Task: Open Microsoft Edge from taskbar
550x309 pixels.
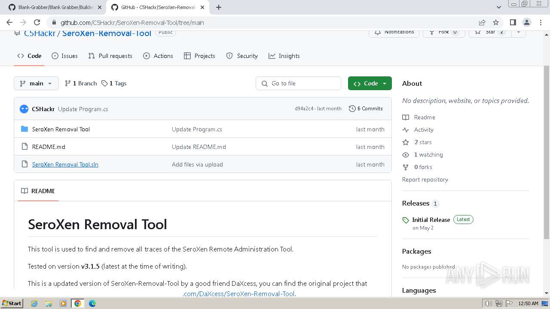Action: [x=92, y=303]
